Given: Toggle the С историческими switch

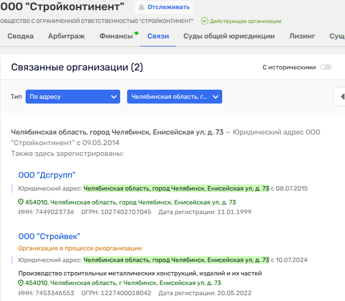Looking at the screenshot, I should (325, 67).
